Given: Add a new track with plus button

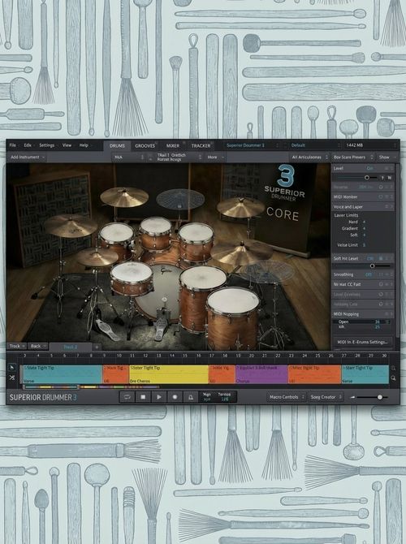Looking at the screenshot, I should point(97,347).
